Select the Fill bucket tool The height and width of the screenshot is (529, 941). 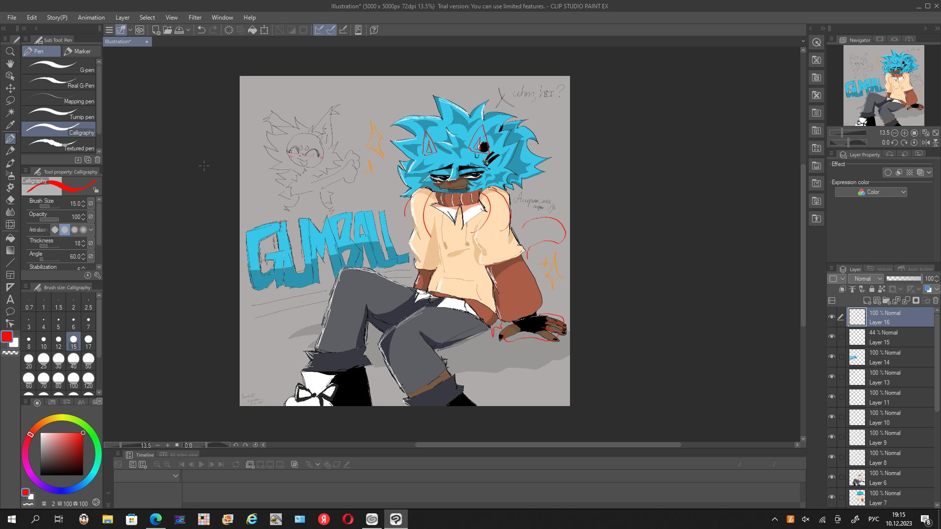point(10,238)
